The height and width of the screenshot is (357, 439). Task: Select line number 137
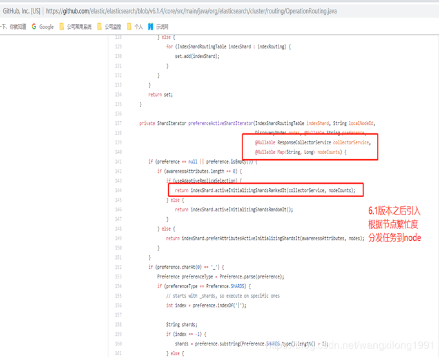coord(118,123)
